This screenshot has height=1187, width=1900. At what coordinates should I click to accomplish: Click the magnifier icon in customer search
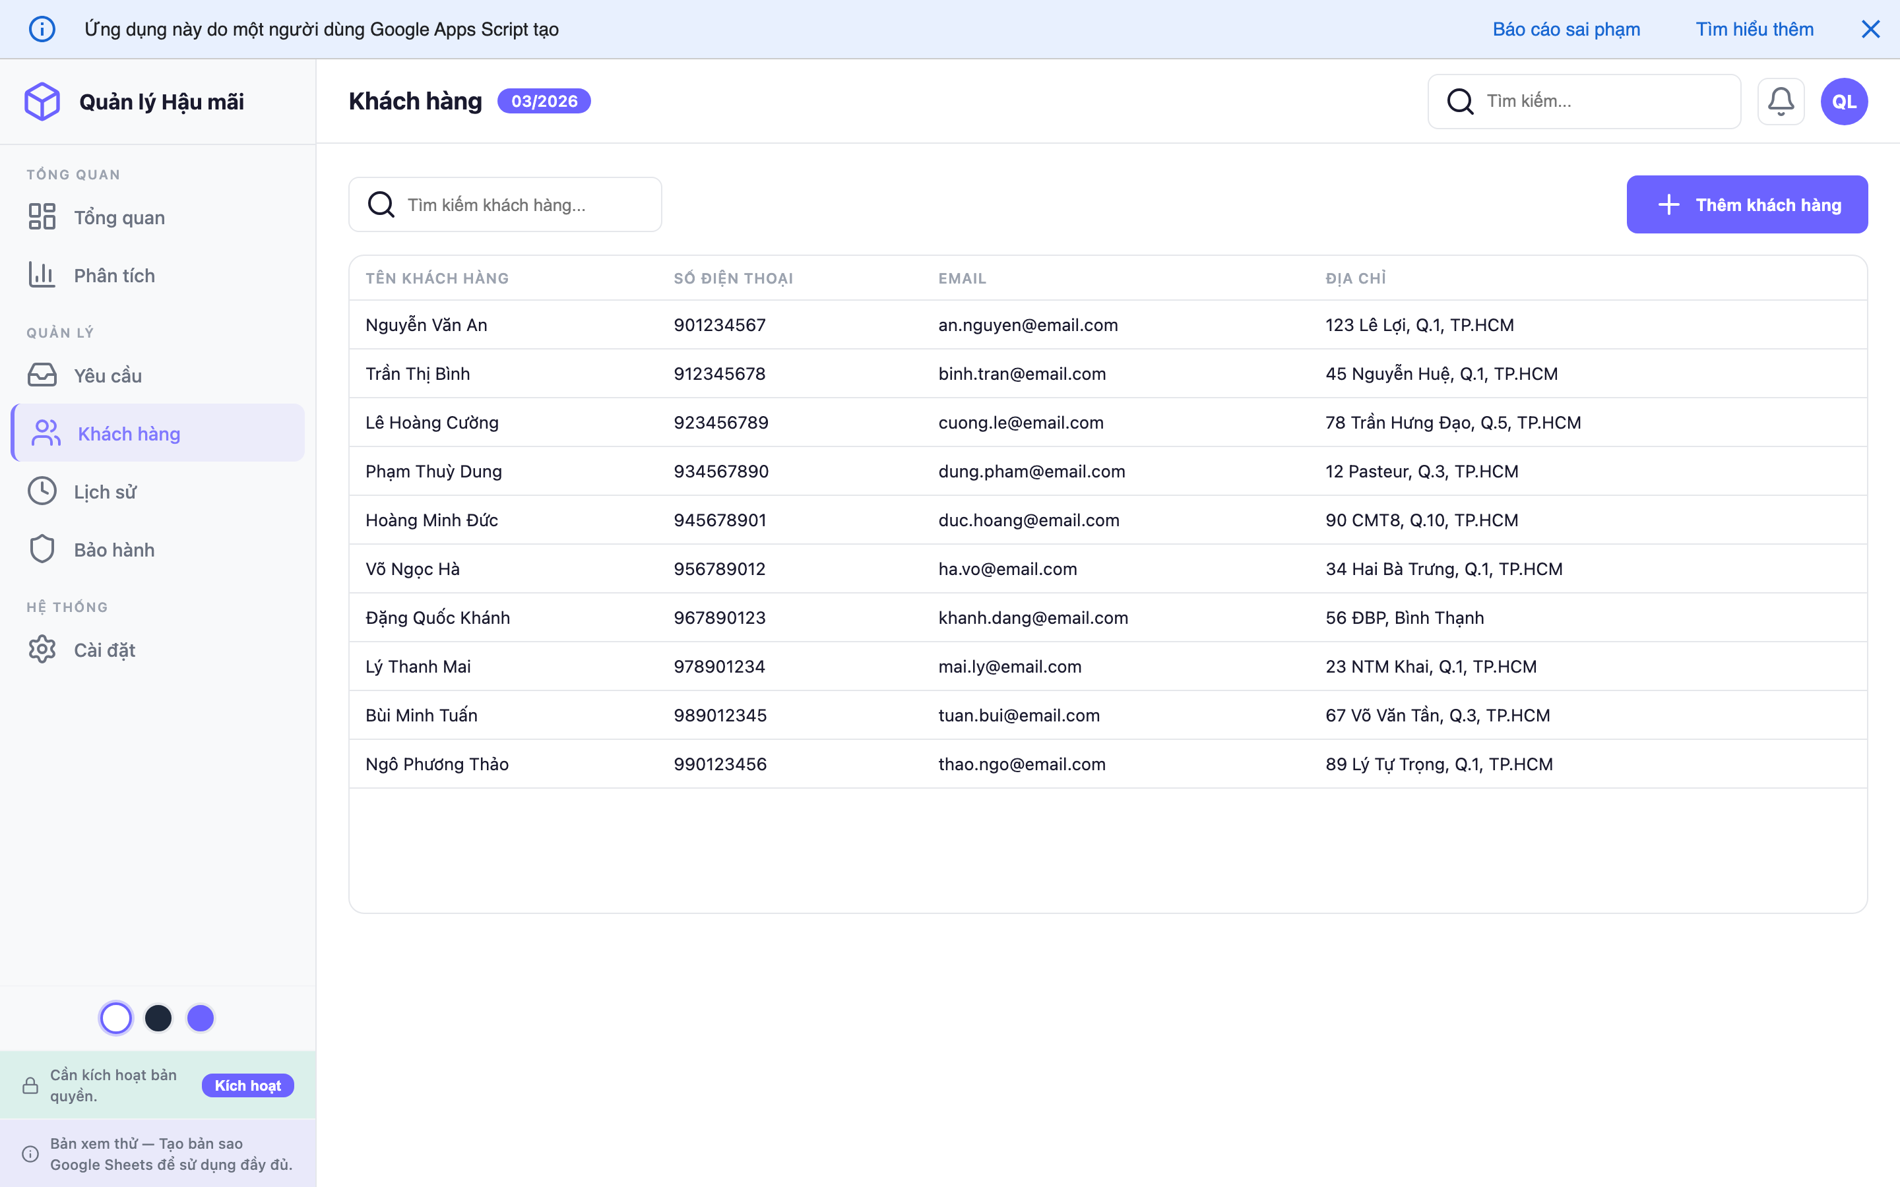381,205
